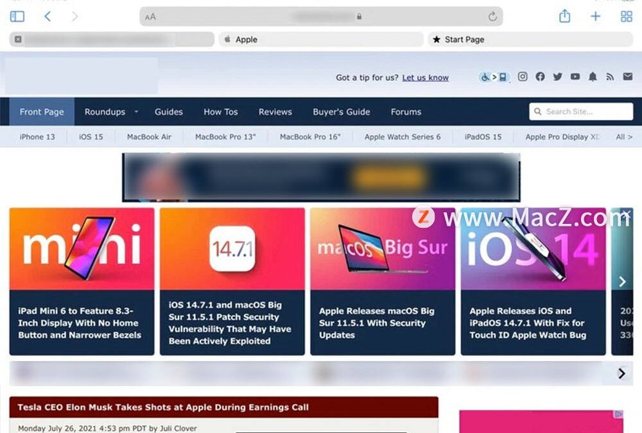Image resolution: width=642 pixels, height=433 pixels.
Task: Open the email envelope icon
Action: tap(628, 76)
